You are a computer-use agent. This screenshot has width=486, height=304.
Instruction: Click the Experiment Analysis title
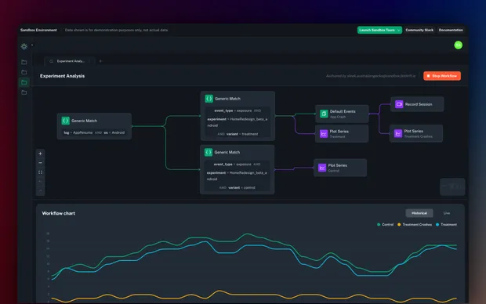tap(62, 76)
